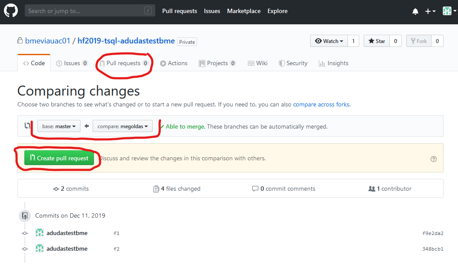Fork the repository
Image resolution: width=458 pixels, height=265 pixels.
[x=418, y=41]
